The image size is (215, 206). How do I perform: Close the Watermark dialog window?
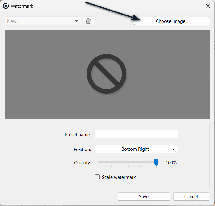point(208,6)
